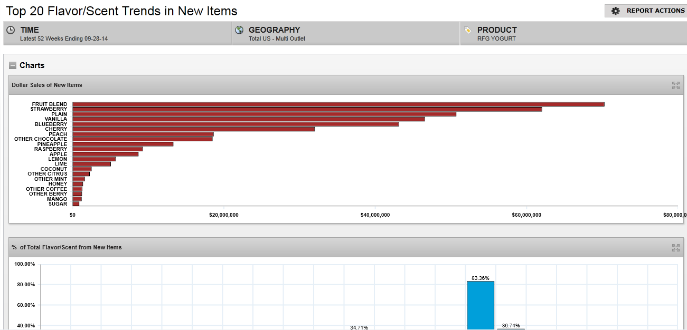
Task: Open the REPORT ACTIONS menu
Action: pos(655,11)
